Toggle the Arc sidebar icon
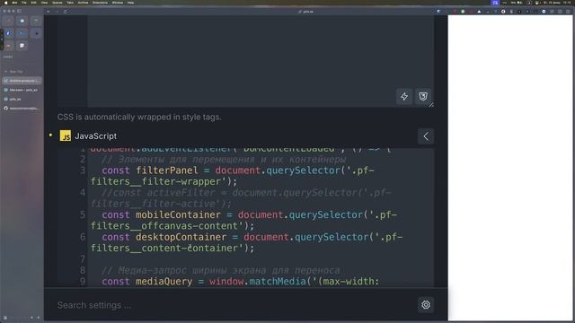575x323 pixels. tap(19, 11)
